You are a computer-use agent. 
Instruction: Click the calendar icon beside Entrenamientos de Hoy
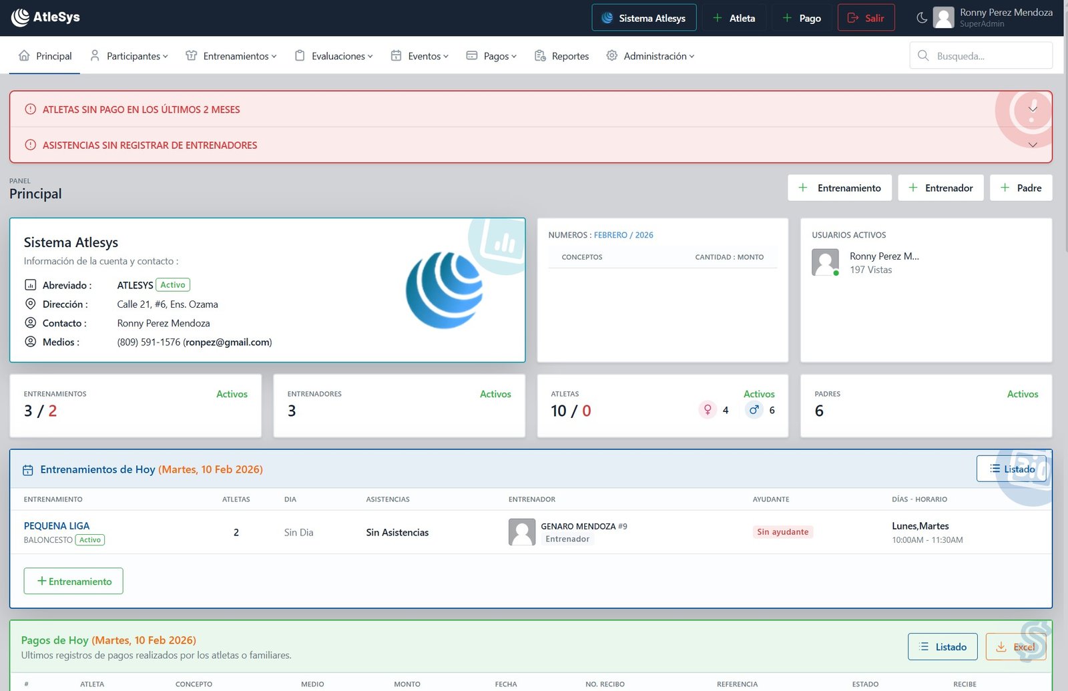coord(27,469)
